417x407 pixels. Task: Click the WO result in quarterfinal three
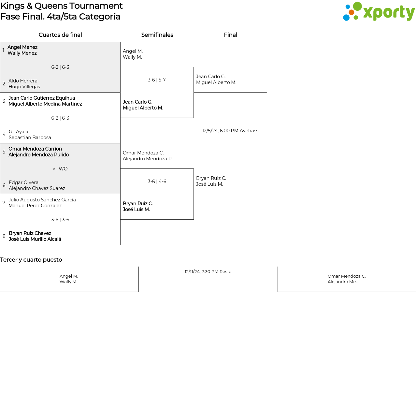pyautogui.click(x=60, y=169)
